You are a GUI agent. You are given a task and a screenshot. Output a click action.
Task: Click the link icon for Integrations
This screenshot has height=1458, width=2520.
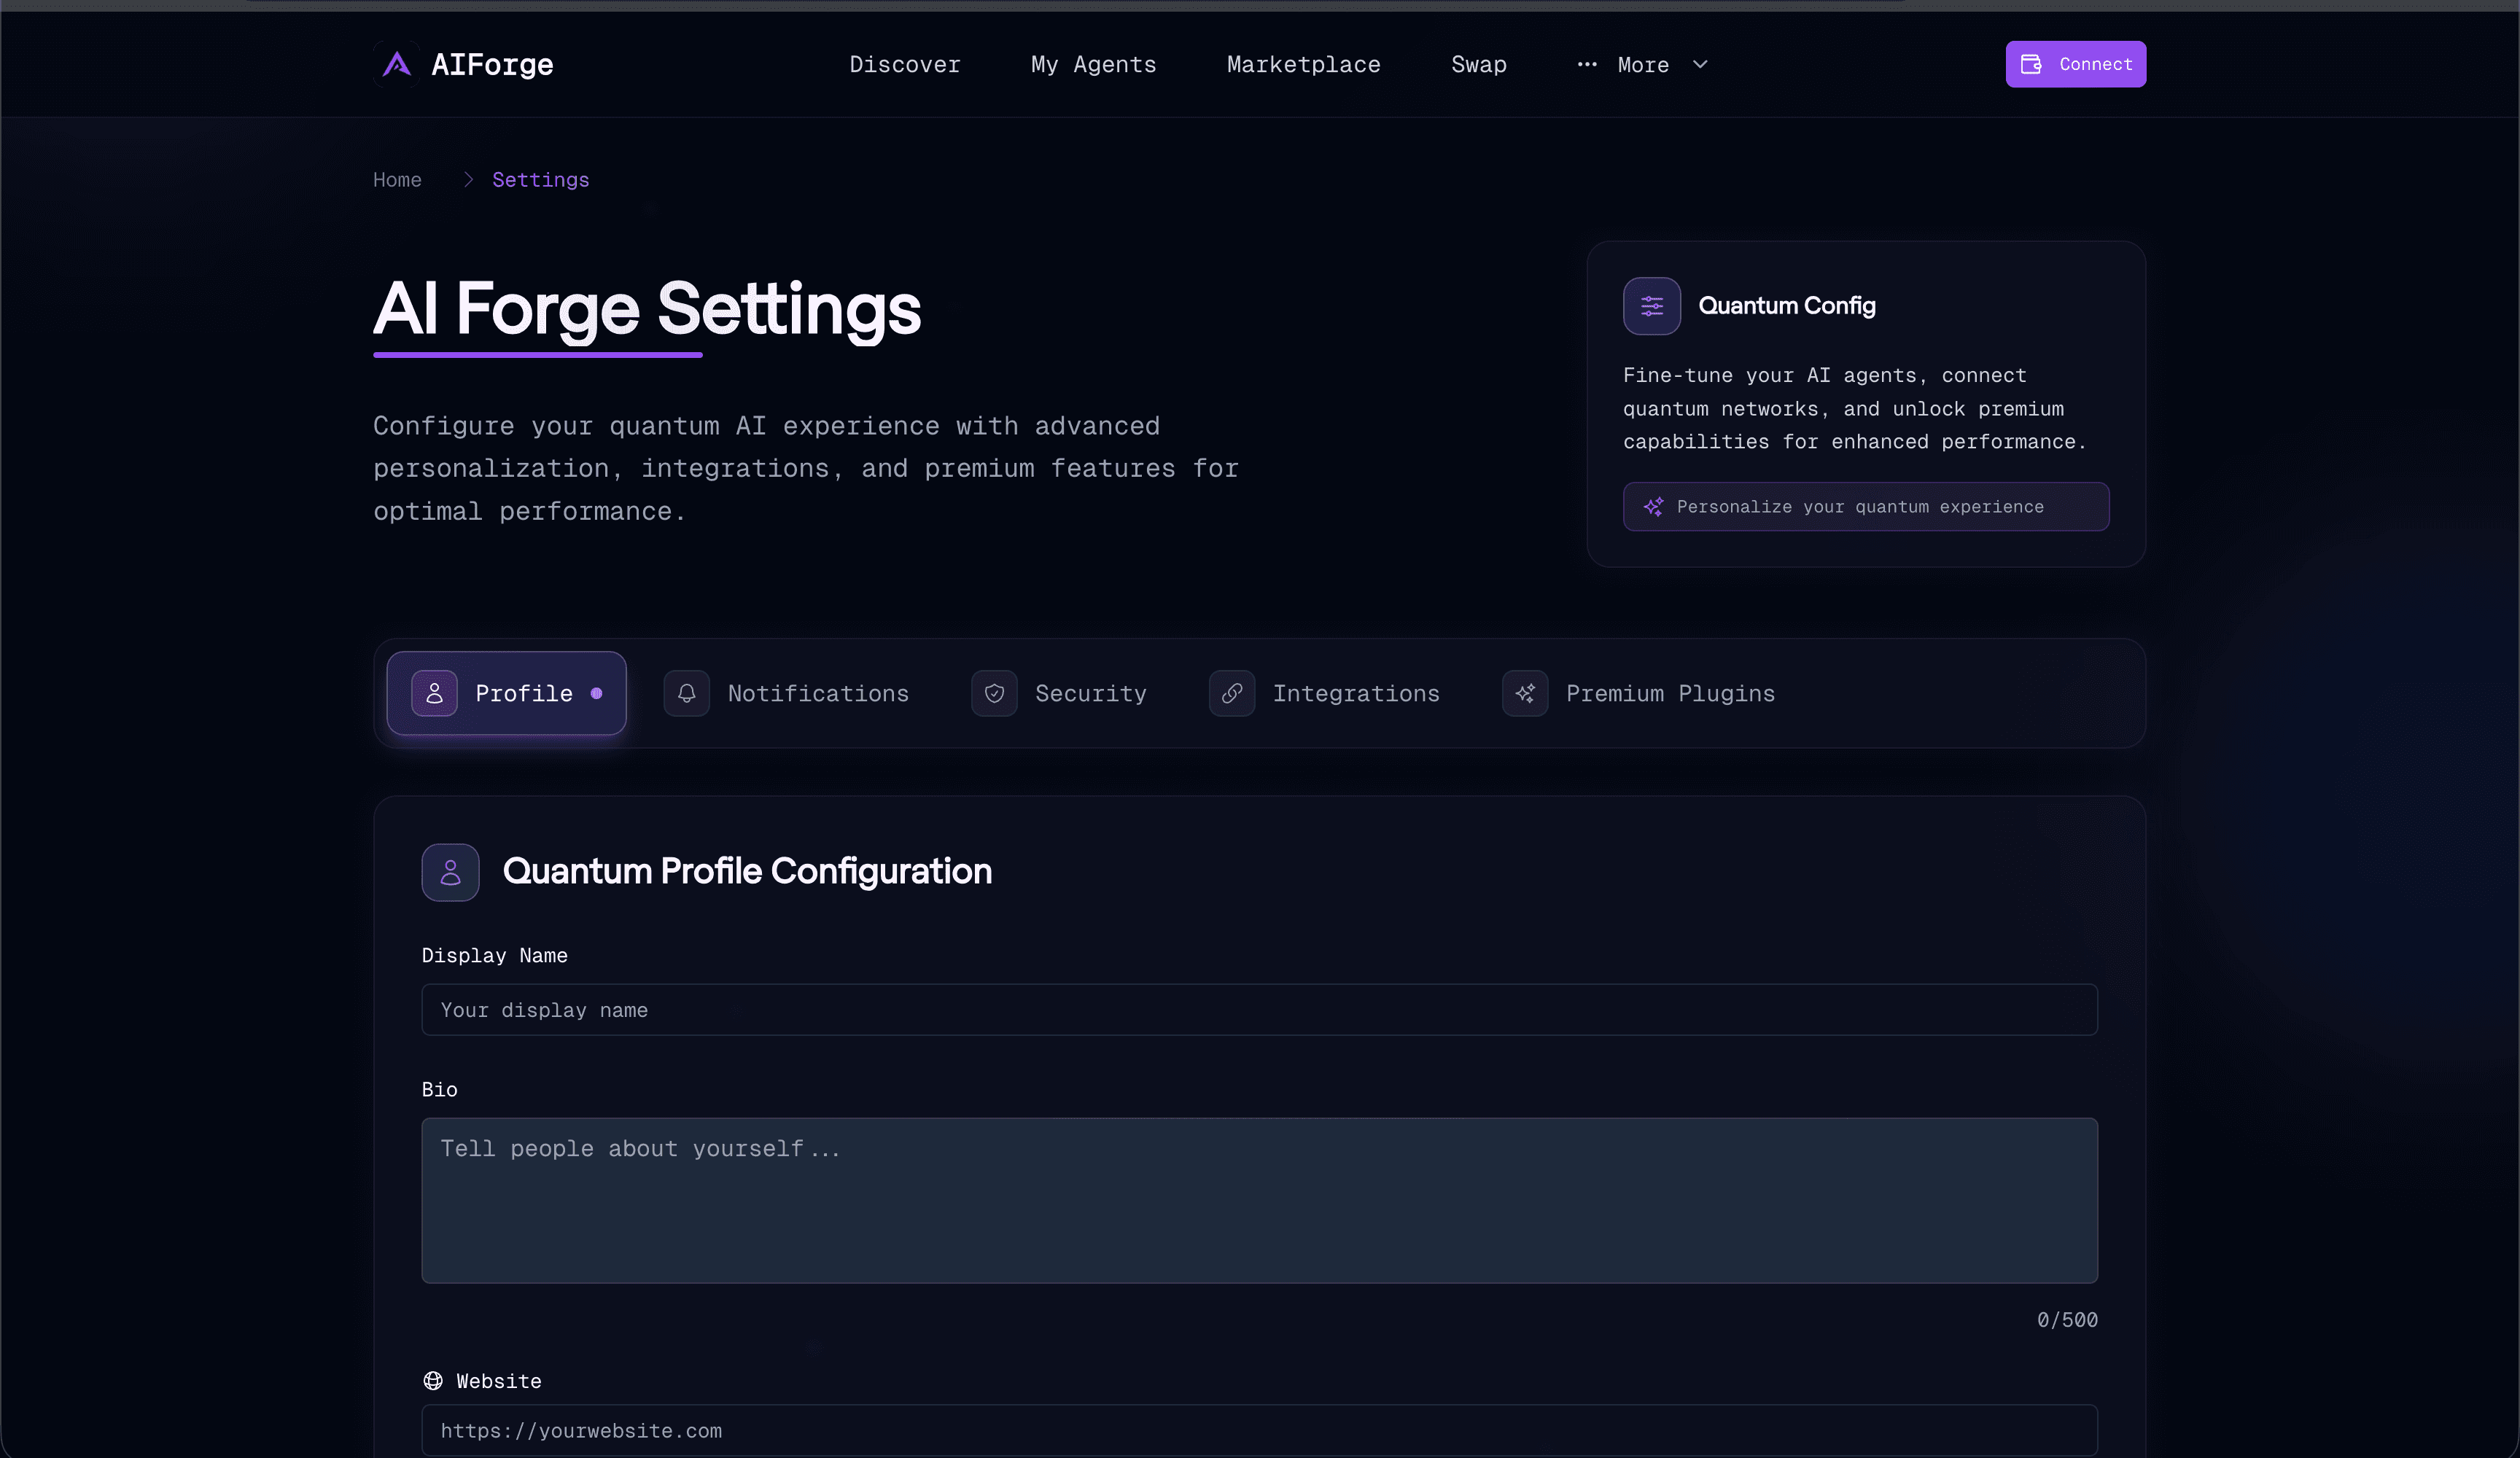(1232, 693)
